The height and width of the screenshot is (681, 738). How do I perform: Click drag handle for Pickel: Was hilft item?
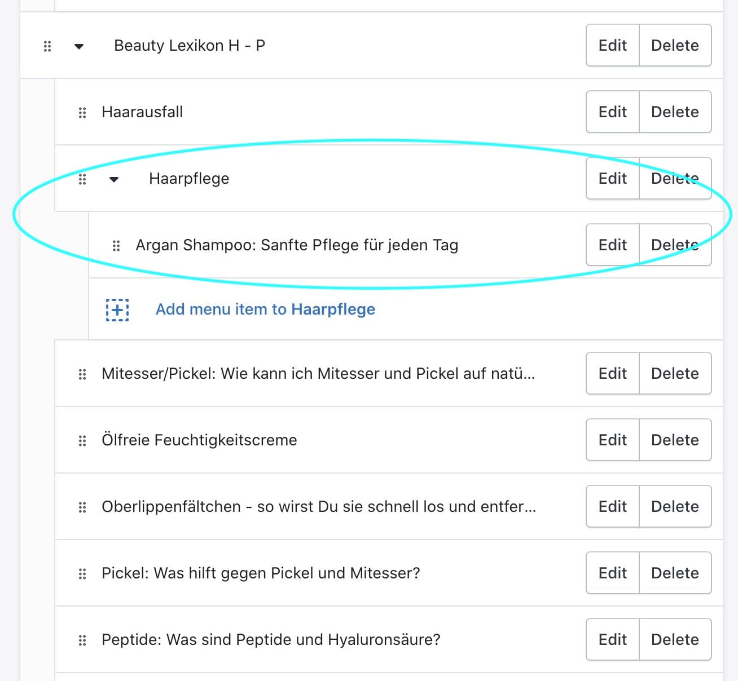click(82, 573)
